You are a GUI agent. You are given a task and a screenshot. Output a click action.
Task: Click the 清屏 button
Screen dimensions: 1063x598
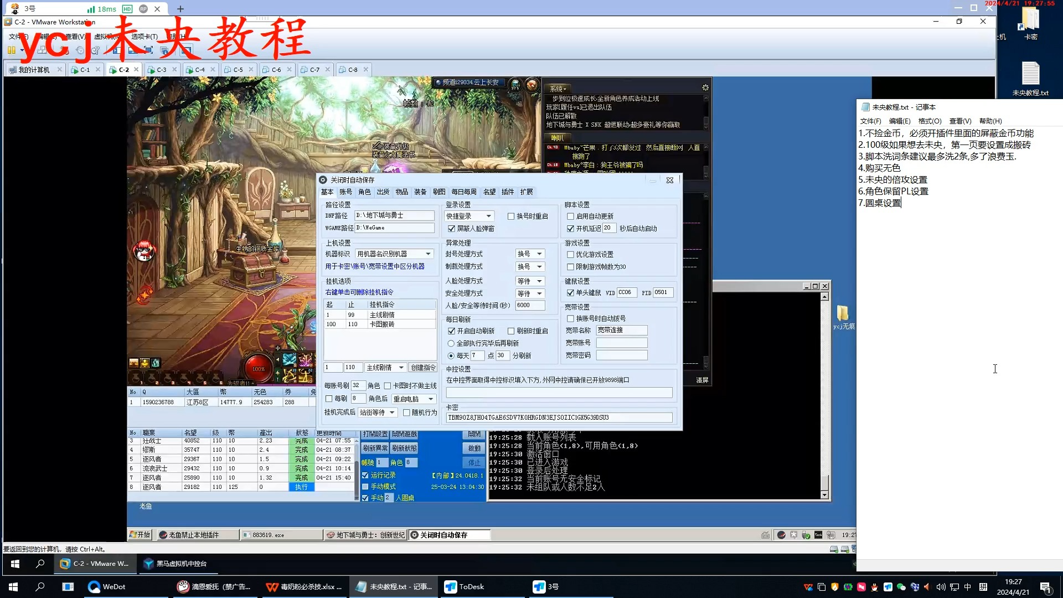[702, 380]
